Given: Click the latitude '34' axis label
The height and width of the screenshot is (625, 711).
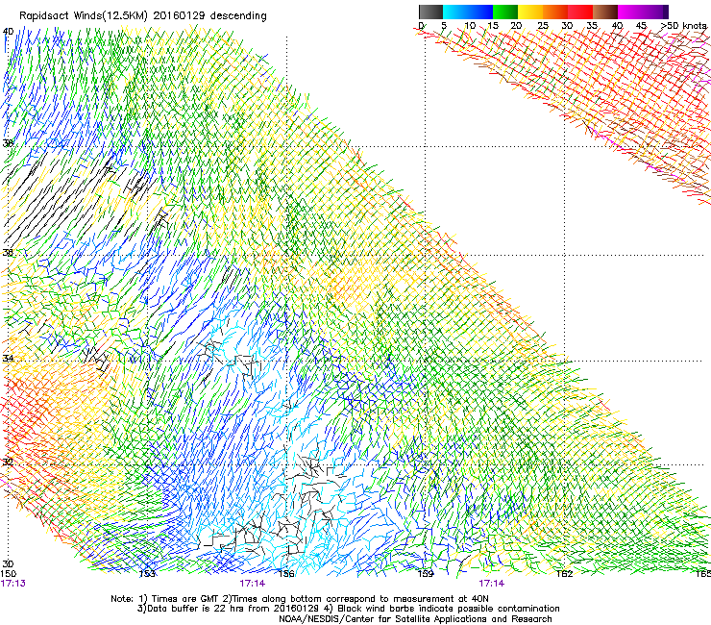Looking at the screenshot, I should [8, 358].
